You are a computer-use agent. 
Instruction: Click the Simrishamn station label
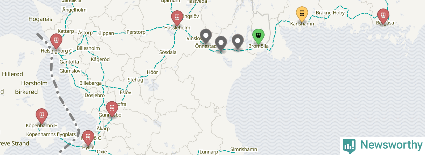tap(244, 149)
